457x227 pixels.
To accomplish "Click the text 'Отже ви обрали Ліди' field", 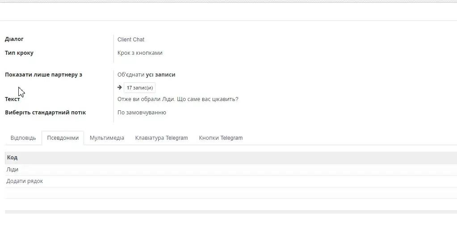I will tap(178, 99).
